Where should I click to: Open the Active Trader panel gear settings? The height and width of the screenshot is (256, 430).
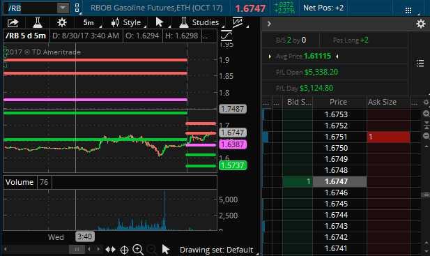(421, 24)
